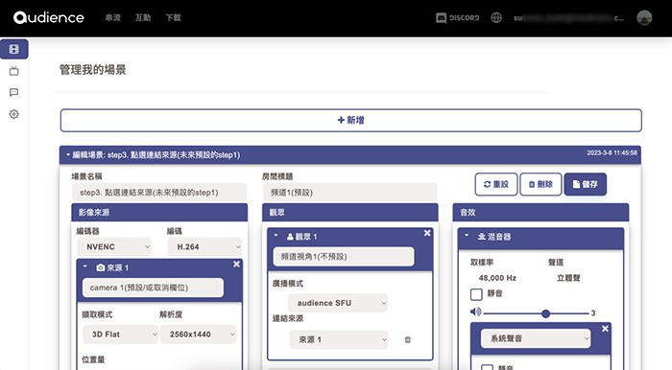Click the 48,000 Hz sample rate value
The width and height of the screenshot is (672, 370).
pyautogui.click(x=497, y=278)
